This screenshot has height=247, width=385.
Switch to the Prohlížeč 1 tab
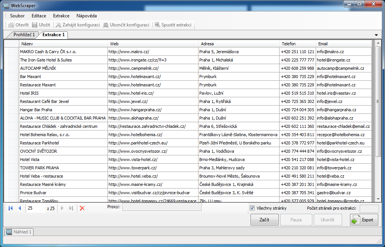point(24,35)
